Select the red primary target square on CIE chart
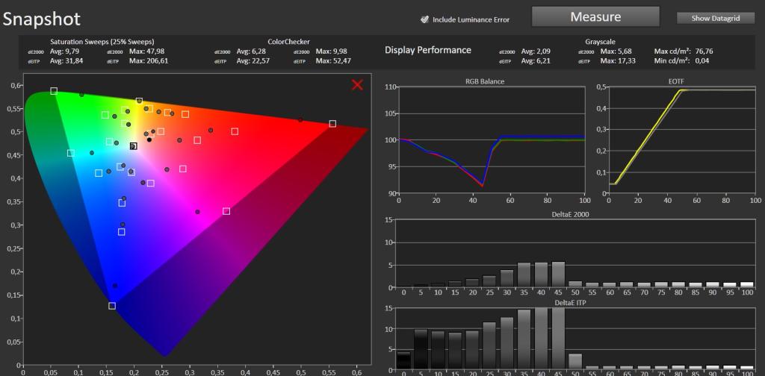This screenshot has height=376, width=765. 332,124
